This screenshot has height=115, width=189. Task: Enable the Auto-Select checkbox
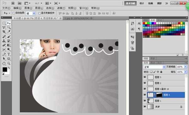coord(14,13)
